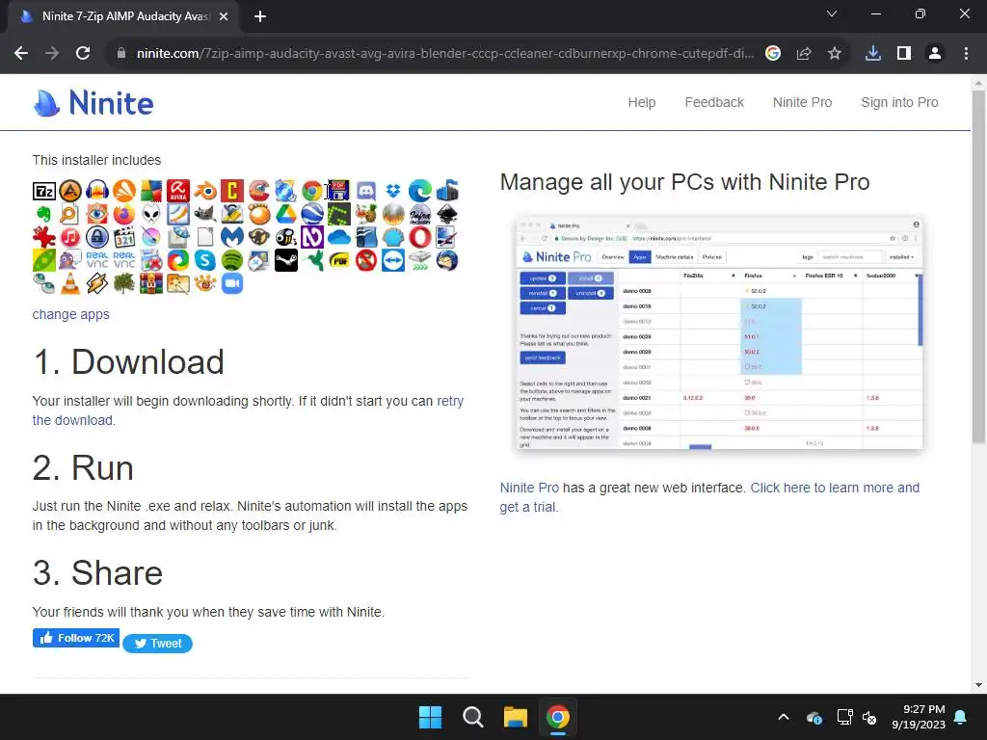Click the Spotify icon
987x740 pixels.
pyautogui.click(x=231, y=260)
